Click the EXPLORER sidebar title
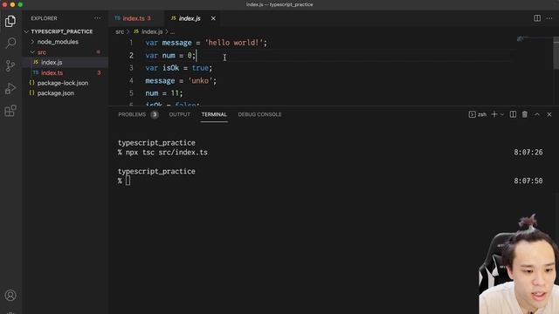Image resolution: width=559 pixels, height=314 pixels. (x=44, y=18)
